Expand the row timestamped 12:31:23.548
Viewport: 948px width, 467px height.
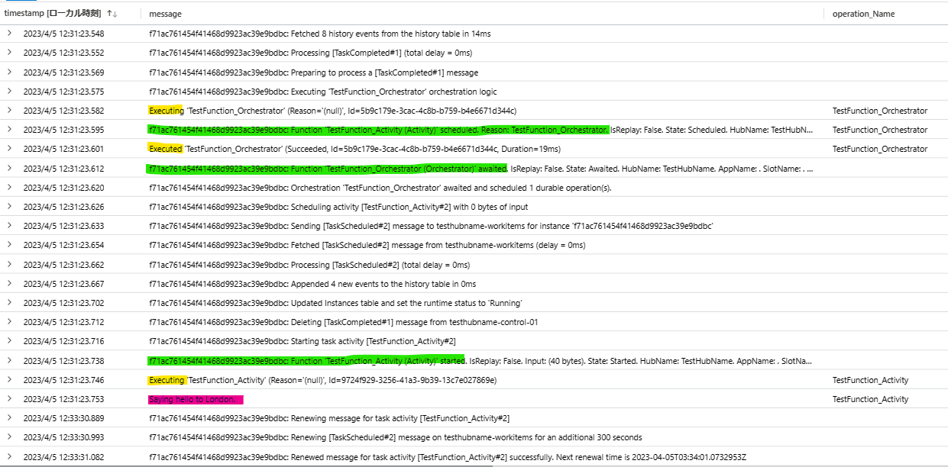click(x=9, y=34)
